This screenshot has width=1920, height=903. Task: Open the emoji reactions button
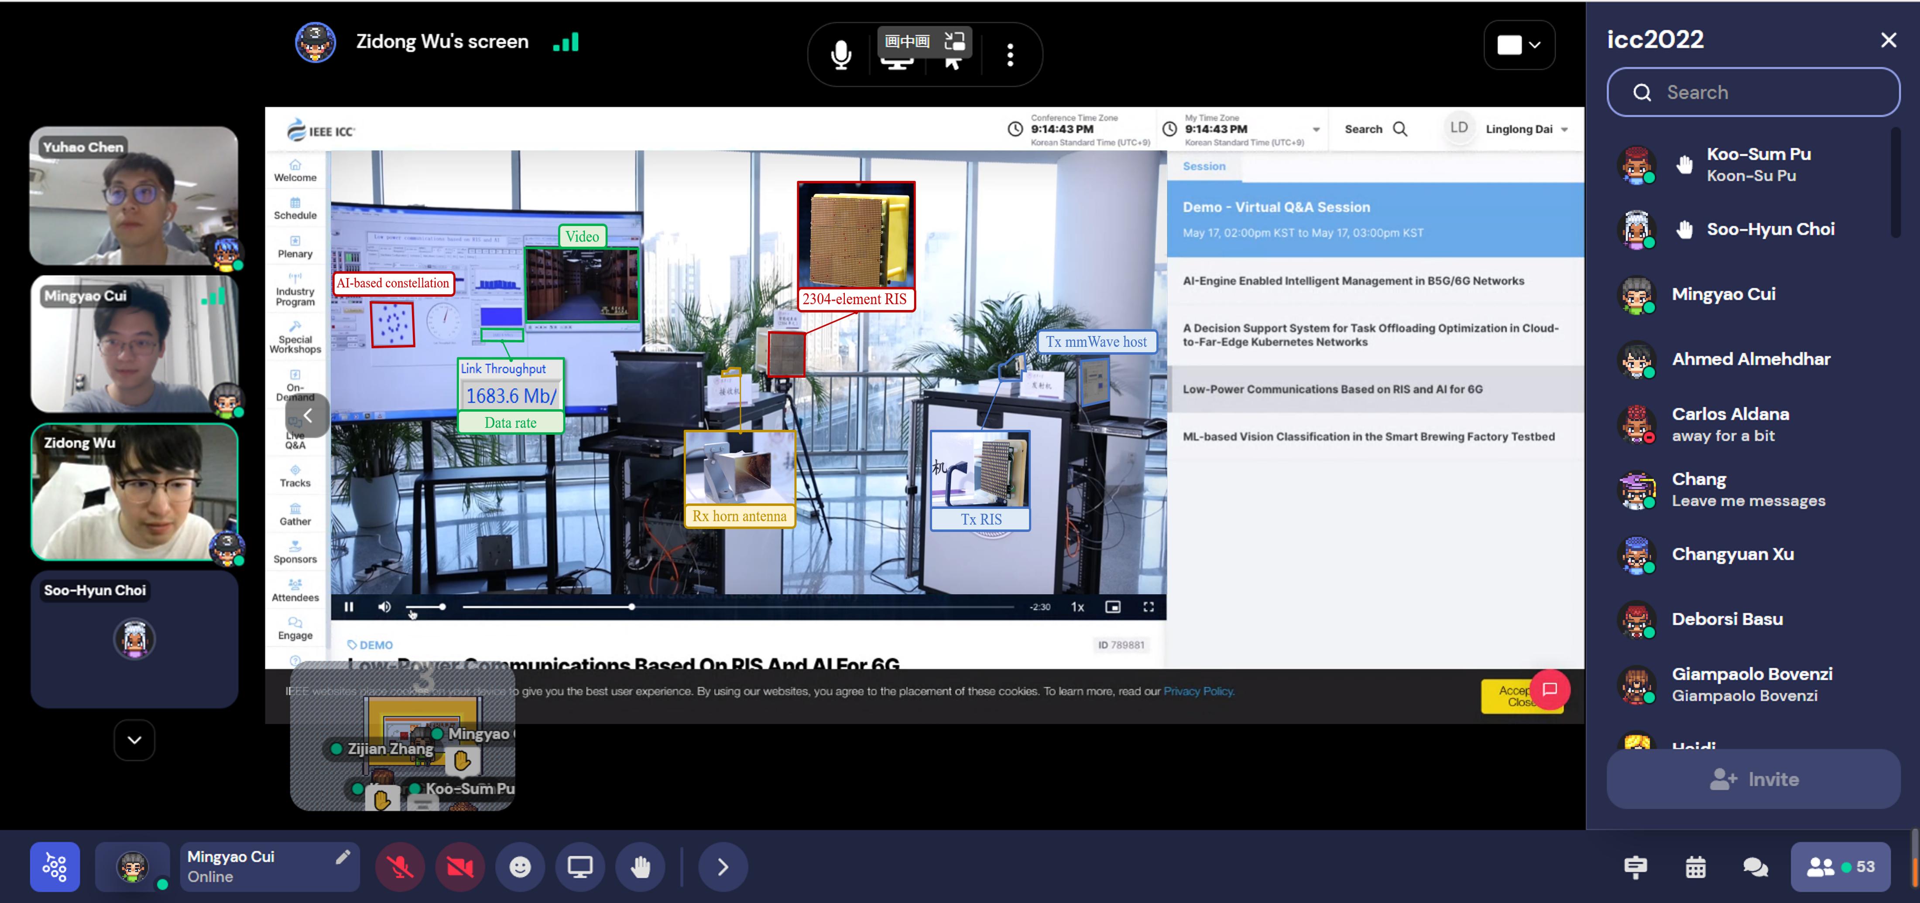[x=520, y=866]
